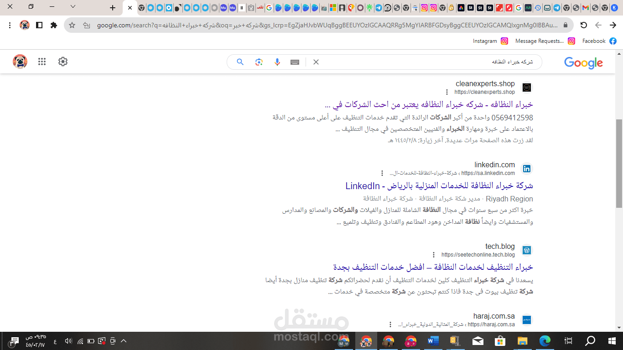
Task: Click the page vertical scrollbar thumb
Action: [619, 163]
